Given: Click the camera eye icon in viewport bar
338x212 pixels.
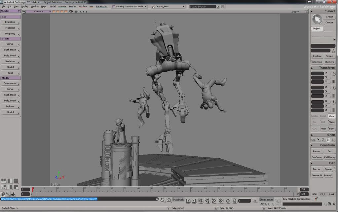Looking at the screenshot, I should (76, 12).
